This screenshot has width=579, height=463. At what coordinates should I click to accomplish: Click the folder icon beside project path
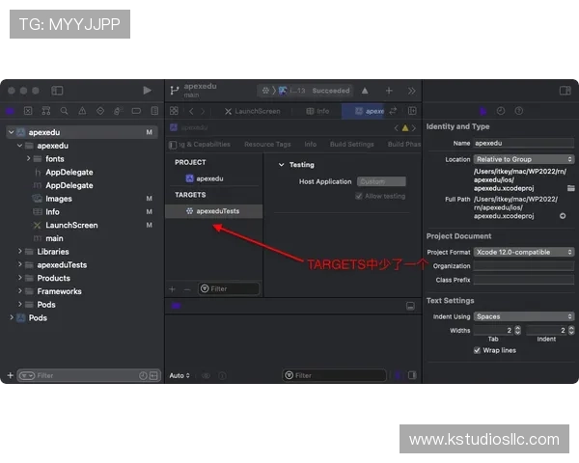coord(571,187)
